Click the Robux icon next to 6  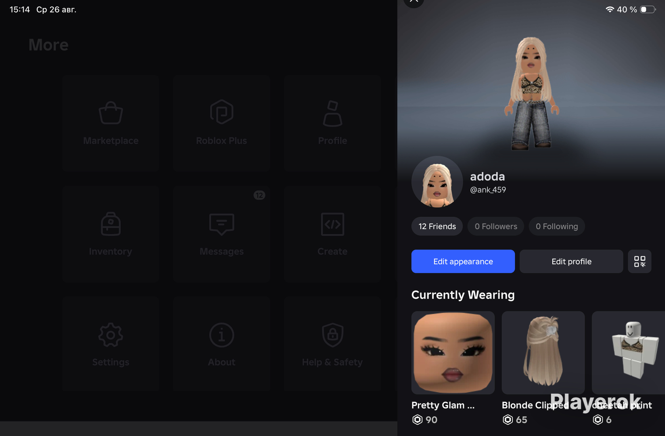point(598,420)
